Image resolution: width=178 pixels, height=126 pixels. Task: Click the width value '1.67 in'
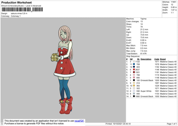[174, 10]
